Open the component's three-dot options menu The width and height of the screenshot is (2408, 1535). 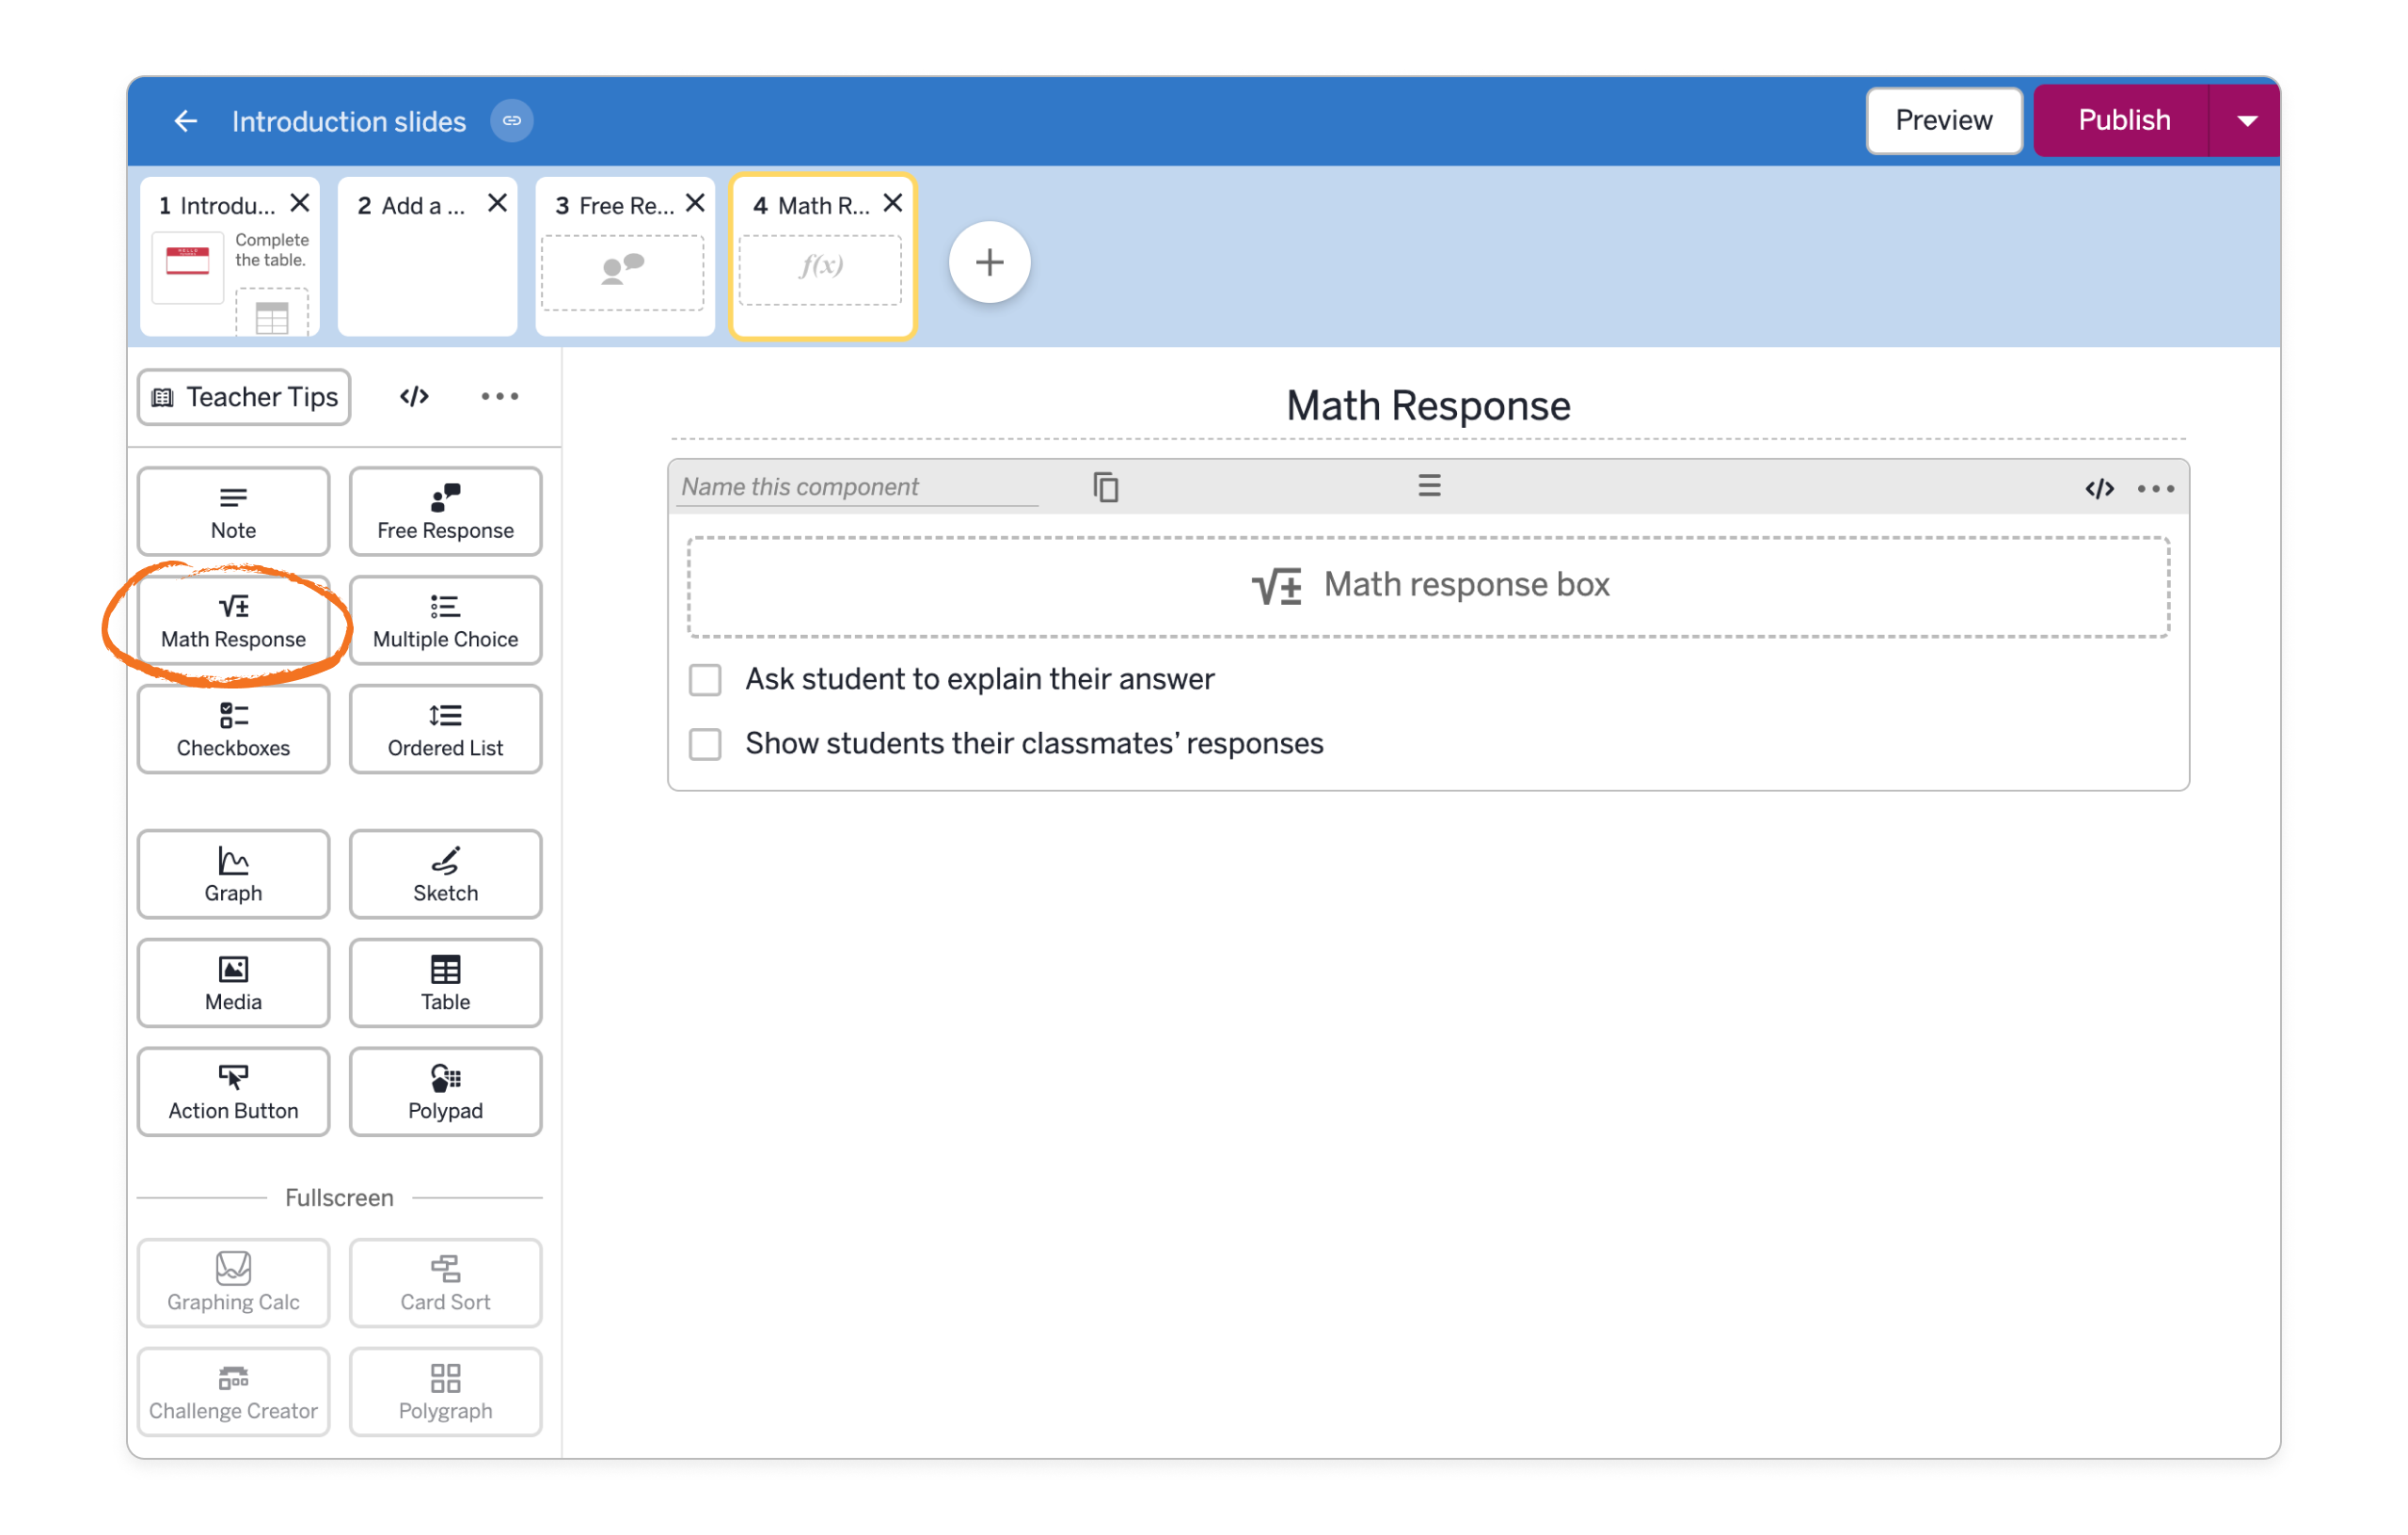[2156, 489]
